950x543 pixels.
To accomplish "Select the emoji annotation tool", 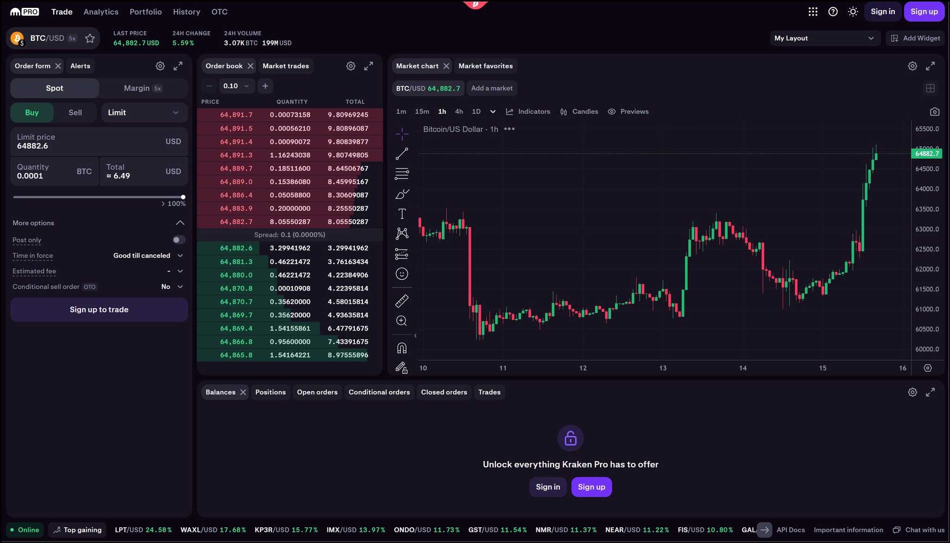I will click(401, 274).
